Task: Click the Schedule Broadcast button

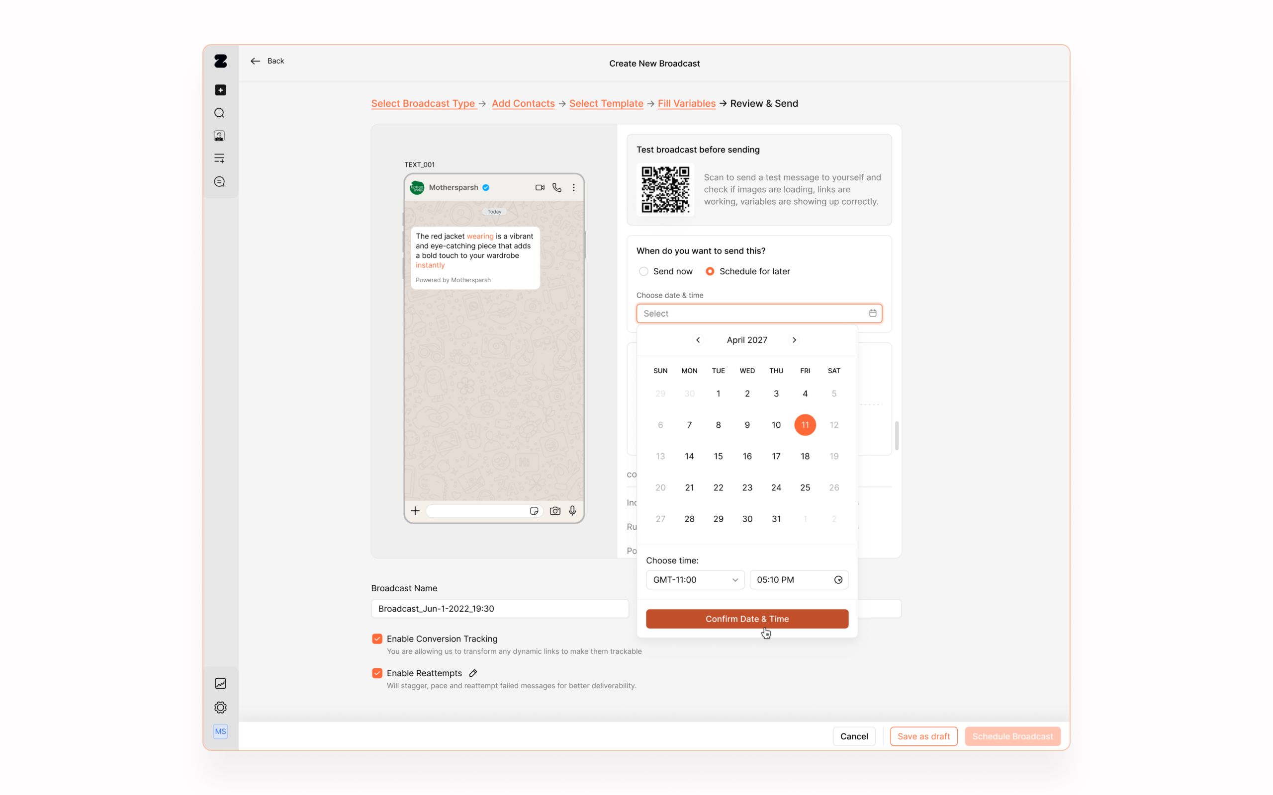Action: (x=1012, y=736)
